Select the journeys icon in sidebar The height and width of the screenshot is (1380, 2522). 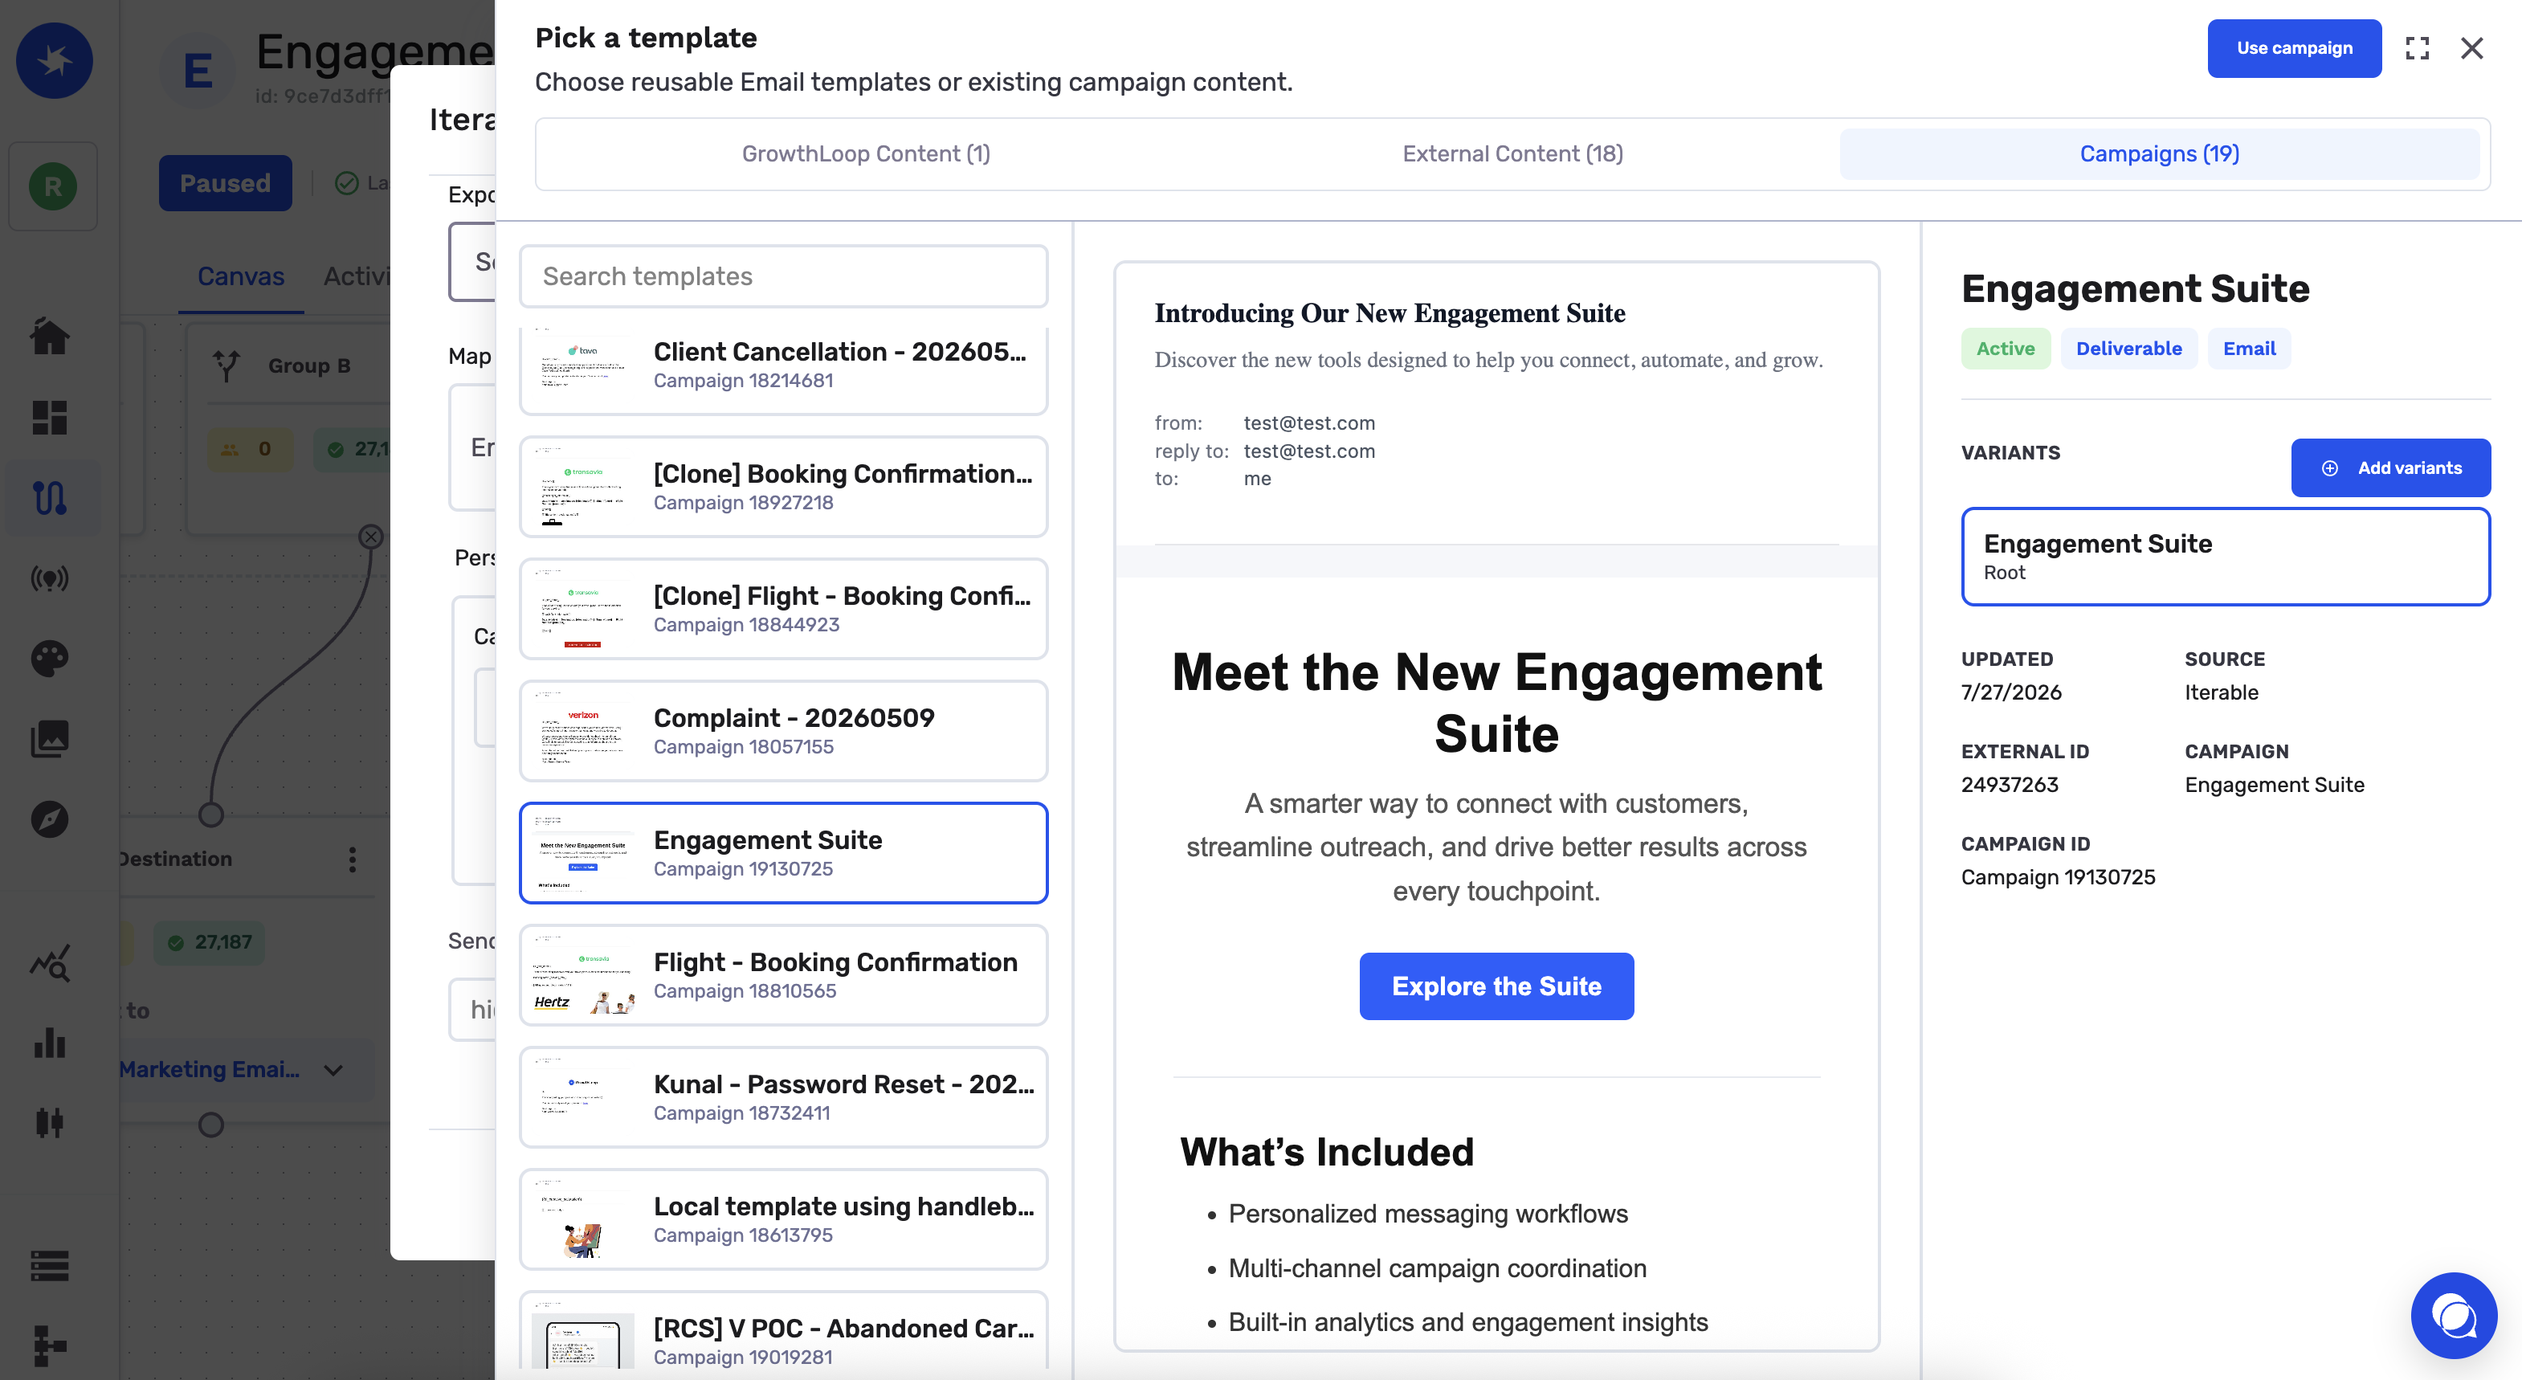click(50, 499)
